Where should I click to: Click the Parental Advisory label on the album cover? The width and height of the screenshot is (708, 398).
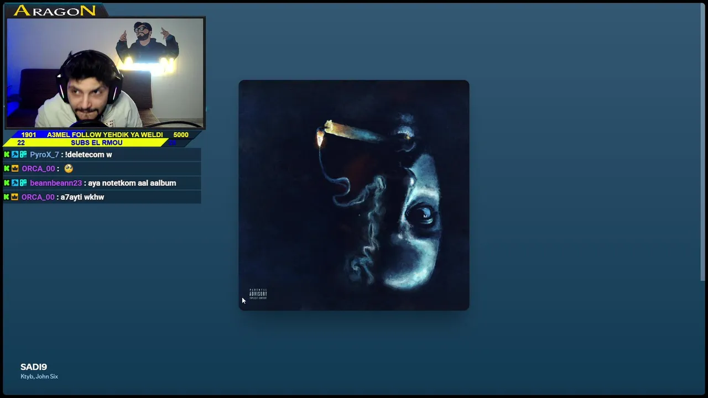(258, 294)
